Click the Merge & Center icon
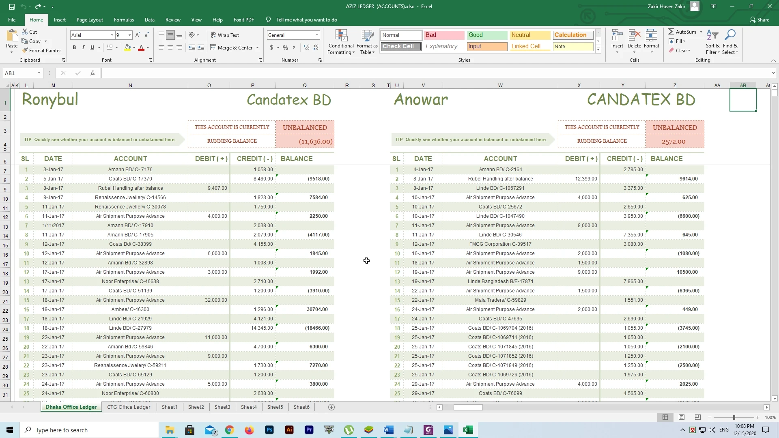This screenshot has width=779, height=438. coord(213,48)
